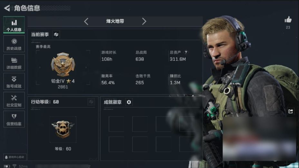
Task: Switch to next game mode with right chevron
Action: click(144, 22)
